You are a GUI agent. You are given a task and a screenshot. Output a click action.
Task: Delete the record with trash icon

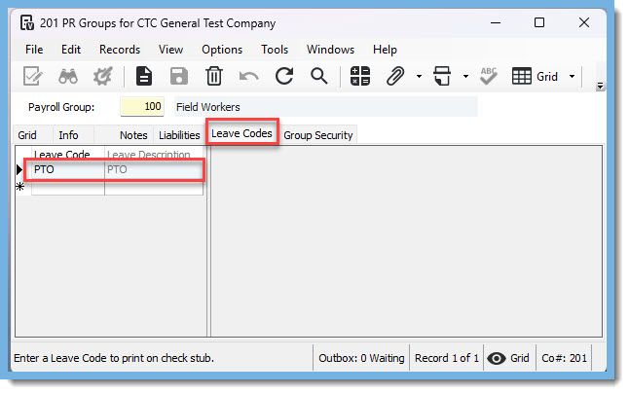pyautogui.click(x=214, y=76)
